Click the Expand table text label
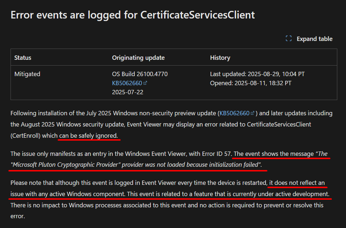 click(x=314, y=39)
